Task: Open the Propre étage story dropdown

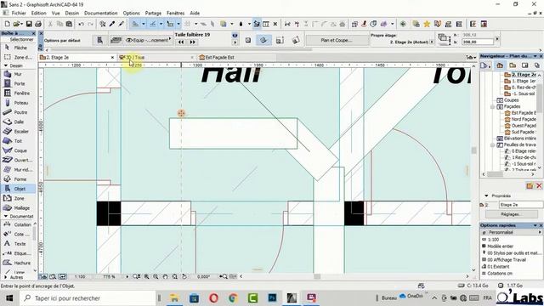Action: coord(432,42)
